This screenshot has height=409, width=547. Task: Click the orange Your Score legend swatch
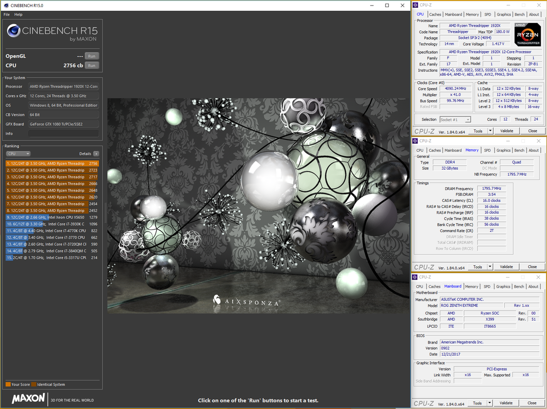(8, 384)
